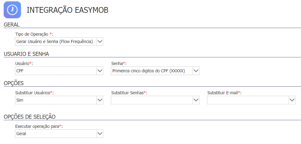Click the Senha dropdown chevron arrow
The image size is (301, 144).
click(196, 71)
